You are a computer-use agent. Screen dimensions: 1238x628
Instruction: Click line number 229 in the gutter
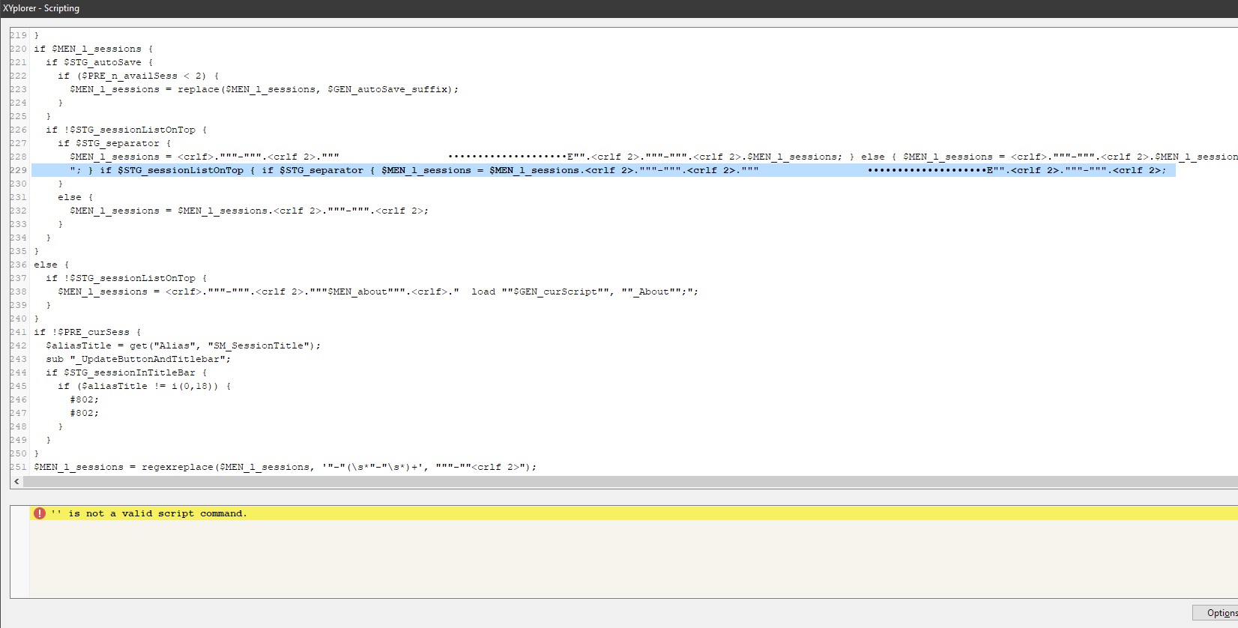click(18, 170)
